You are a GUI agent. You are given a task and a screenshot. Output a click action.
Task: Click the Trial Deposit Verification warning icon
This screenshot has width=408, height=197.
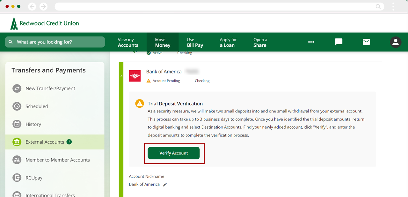[140, 104]
